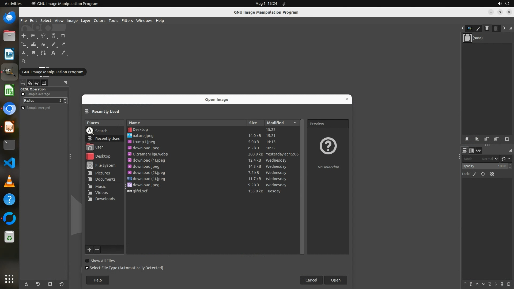Select the Bucket Fill tool

pyautogui.click(x=43, y=44)
